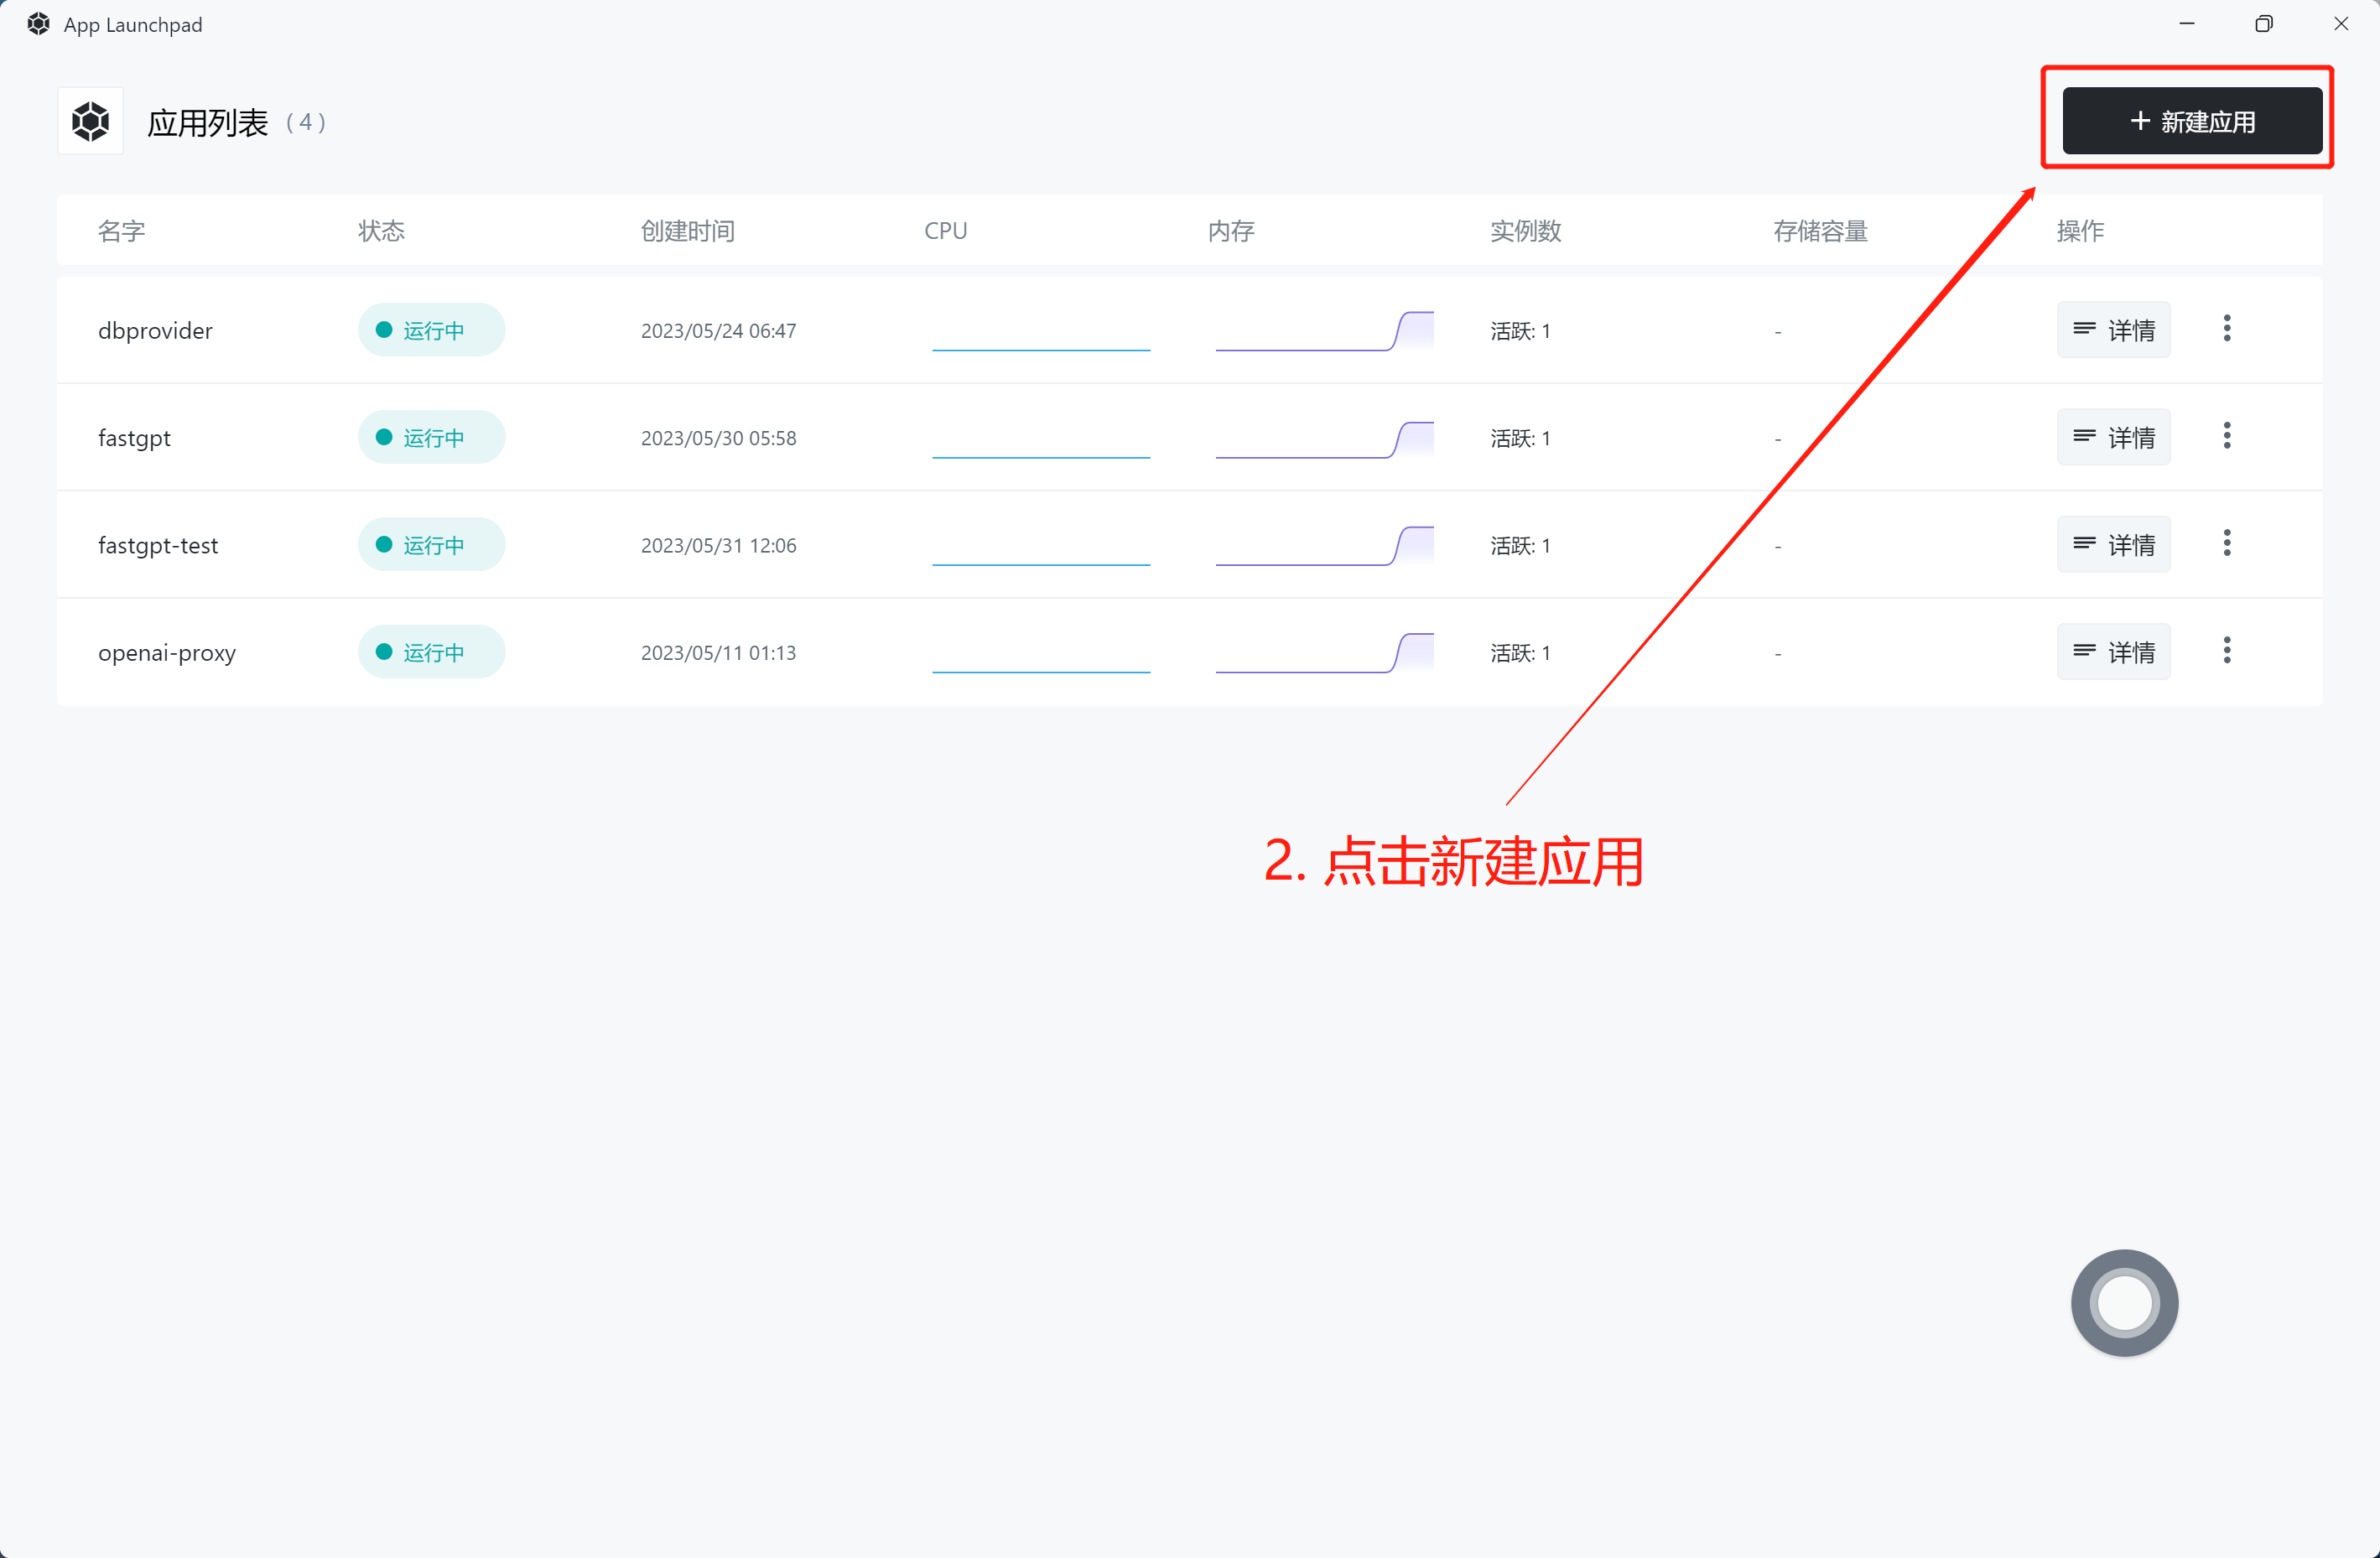The width and height of the screenshot is (2380, 1558).
Task: Click the 运行中 status badge for fastgpt-test
Action: tap(431, 545)
